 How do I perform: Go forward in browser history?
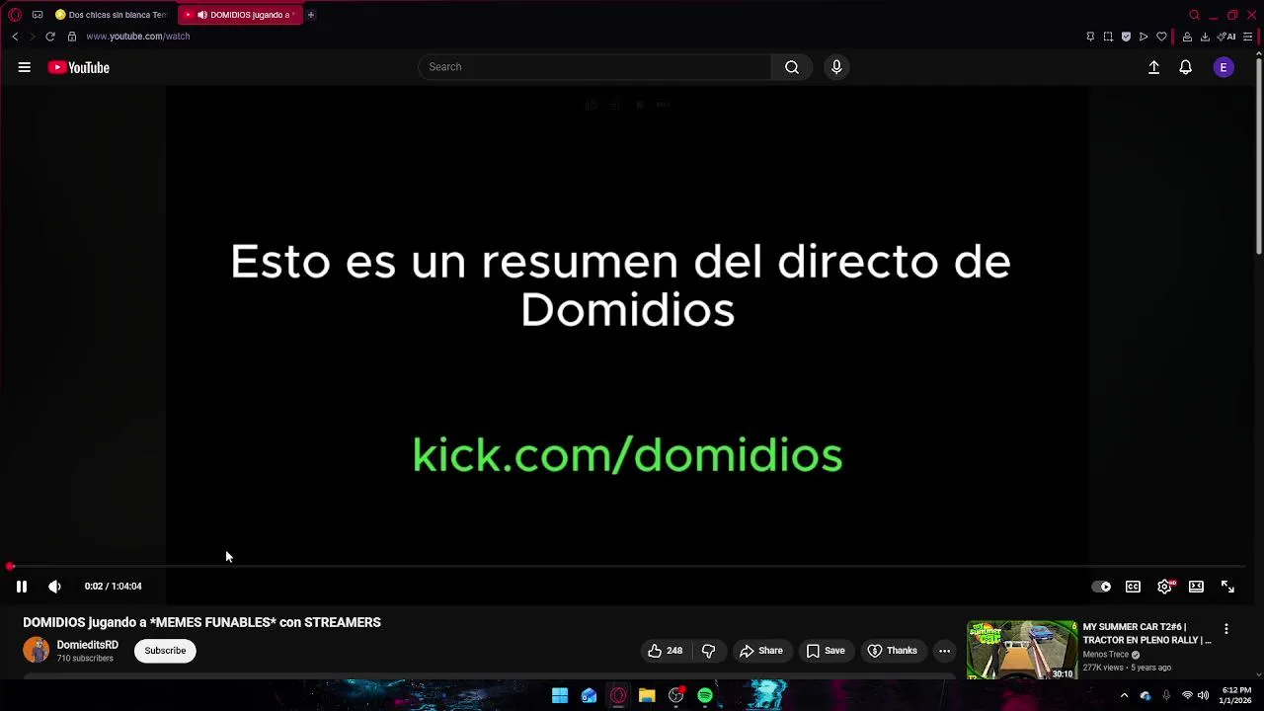coord(32,37)
